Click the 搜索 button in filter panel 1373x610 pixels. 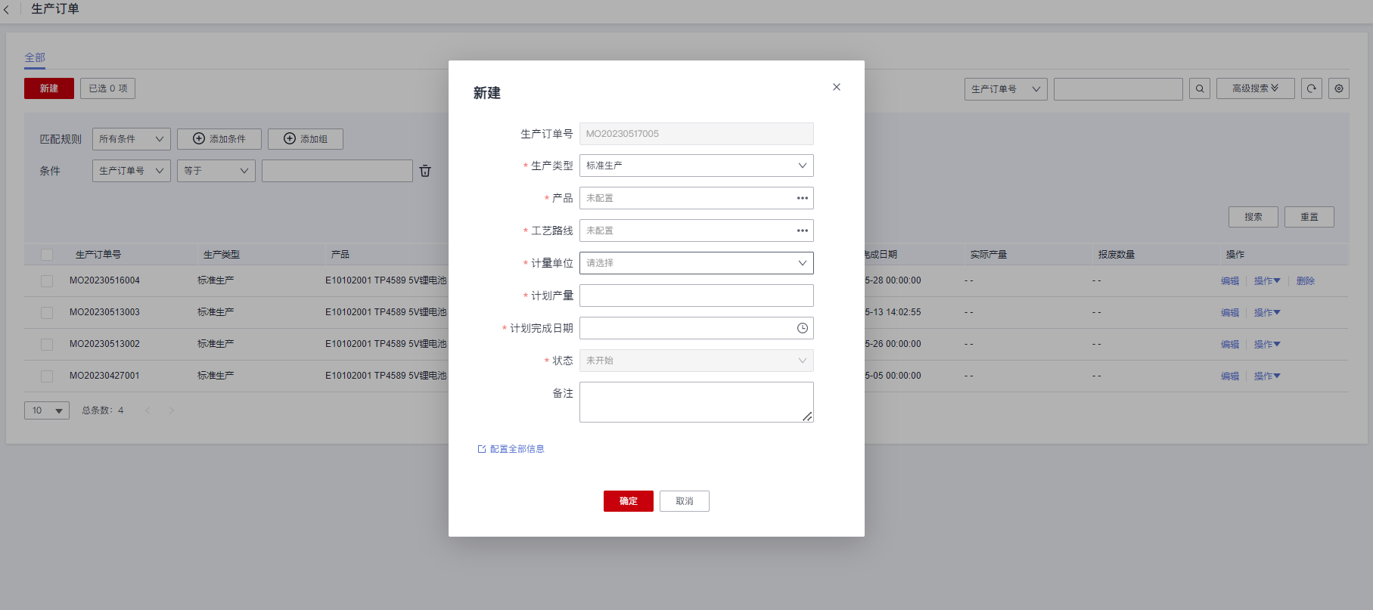[x=1253, y=217]
